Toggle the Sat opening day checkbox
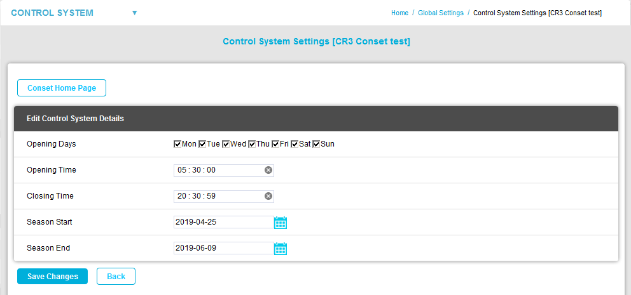The height and width of the screenshot is (295, 631). pyautogui.click(x=295, y=144)
